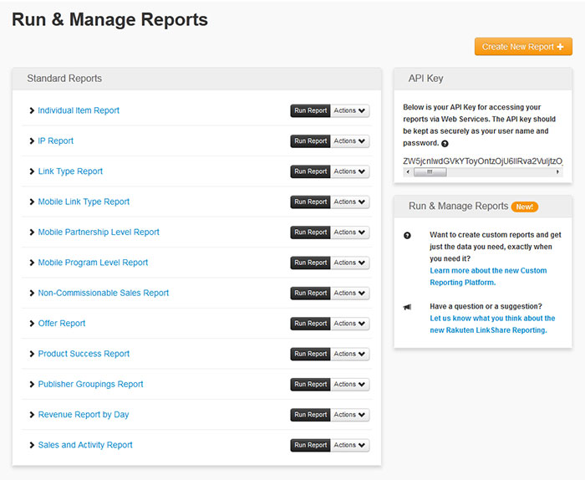Click the chevron arrow before Publisher Groupings Report
This screenshot has width=585, height=480.
(x=32, y=385)
